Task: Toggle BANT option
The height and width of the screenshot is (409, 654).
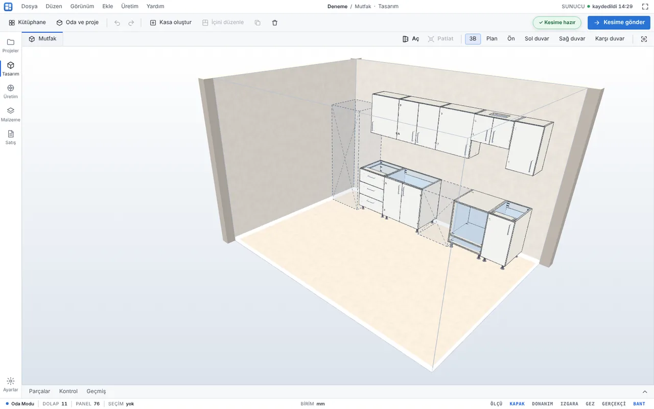Action: [639, 404]
